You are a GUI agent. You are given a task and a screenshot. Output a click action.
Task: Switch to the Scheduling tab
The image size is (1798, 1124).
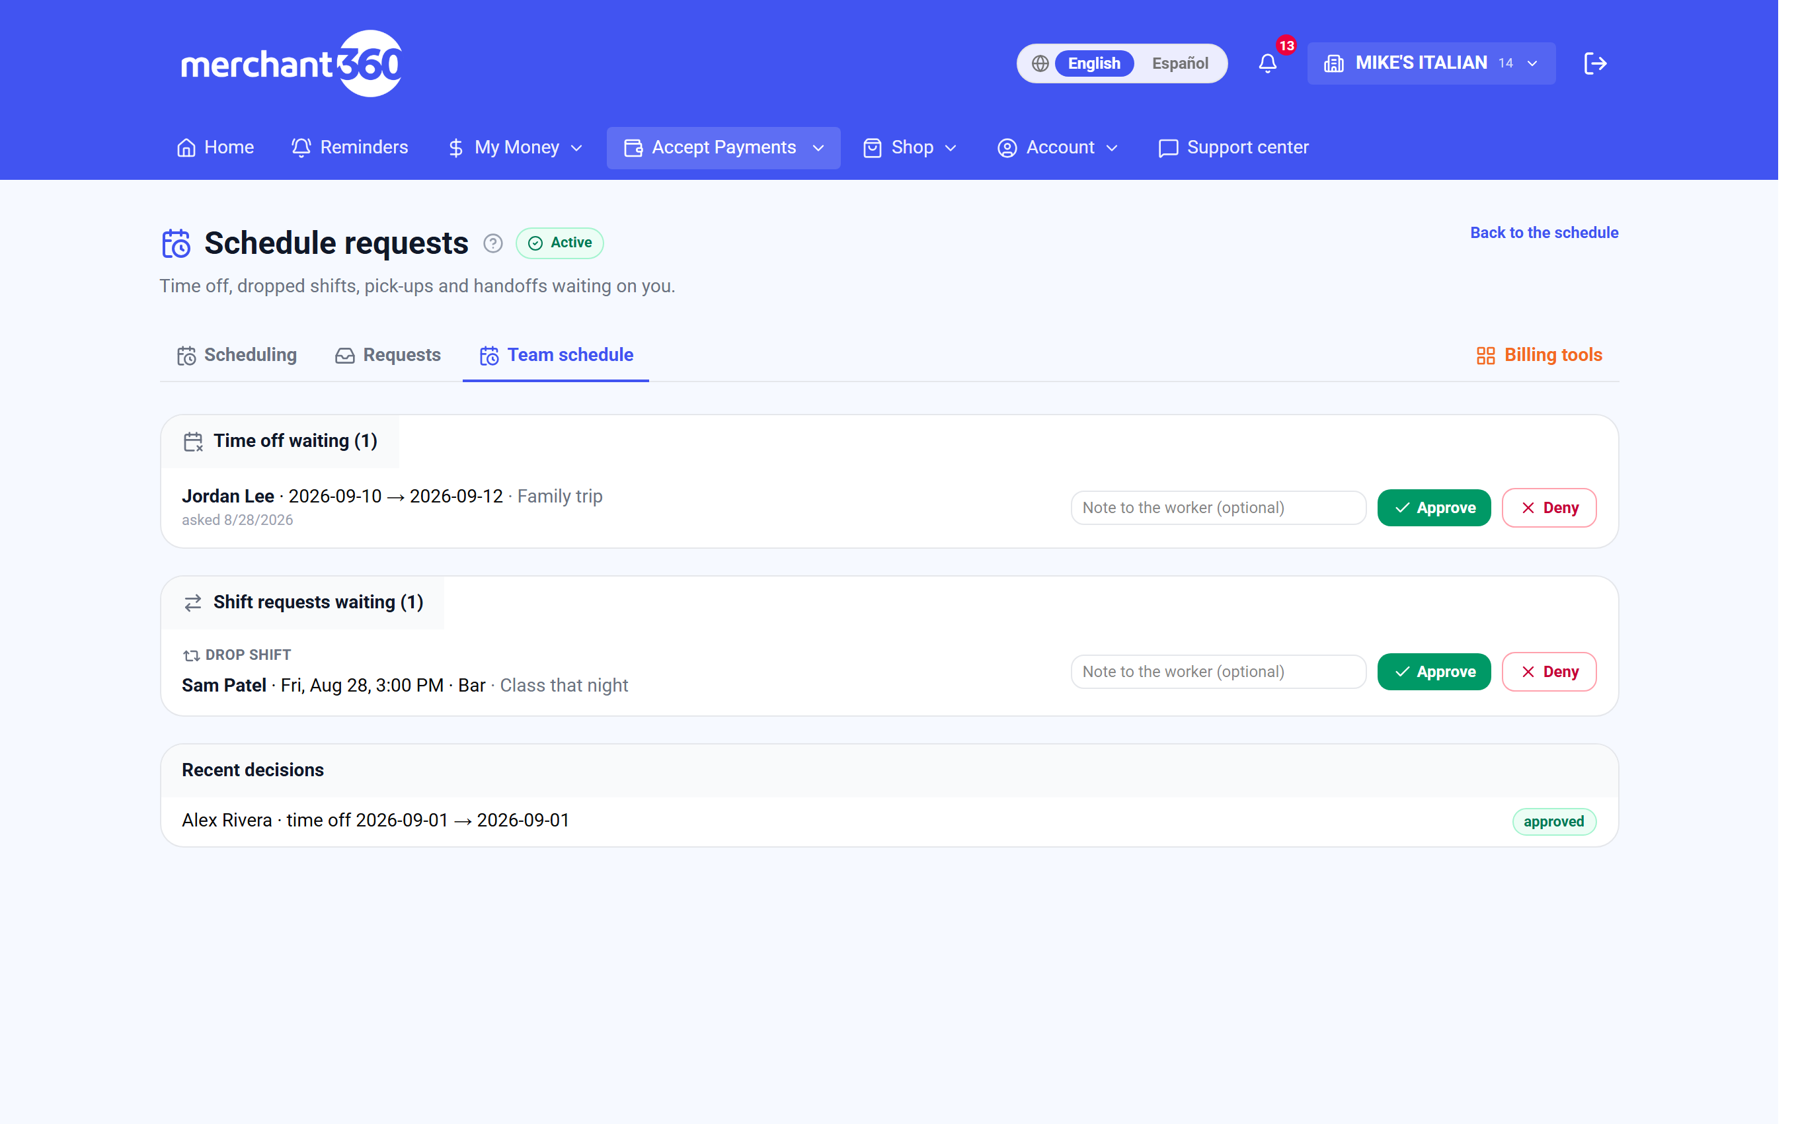coord(237,355)
